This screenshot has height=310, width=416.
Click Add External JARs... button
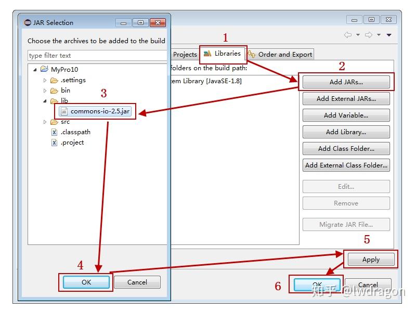tap(346, 98)
